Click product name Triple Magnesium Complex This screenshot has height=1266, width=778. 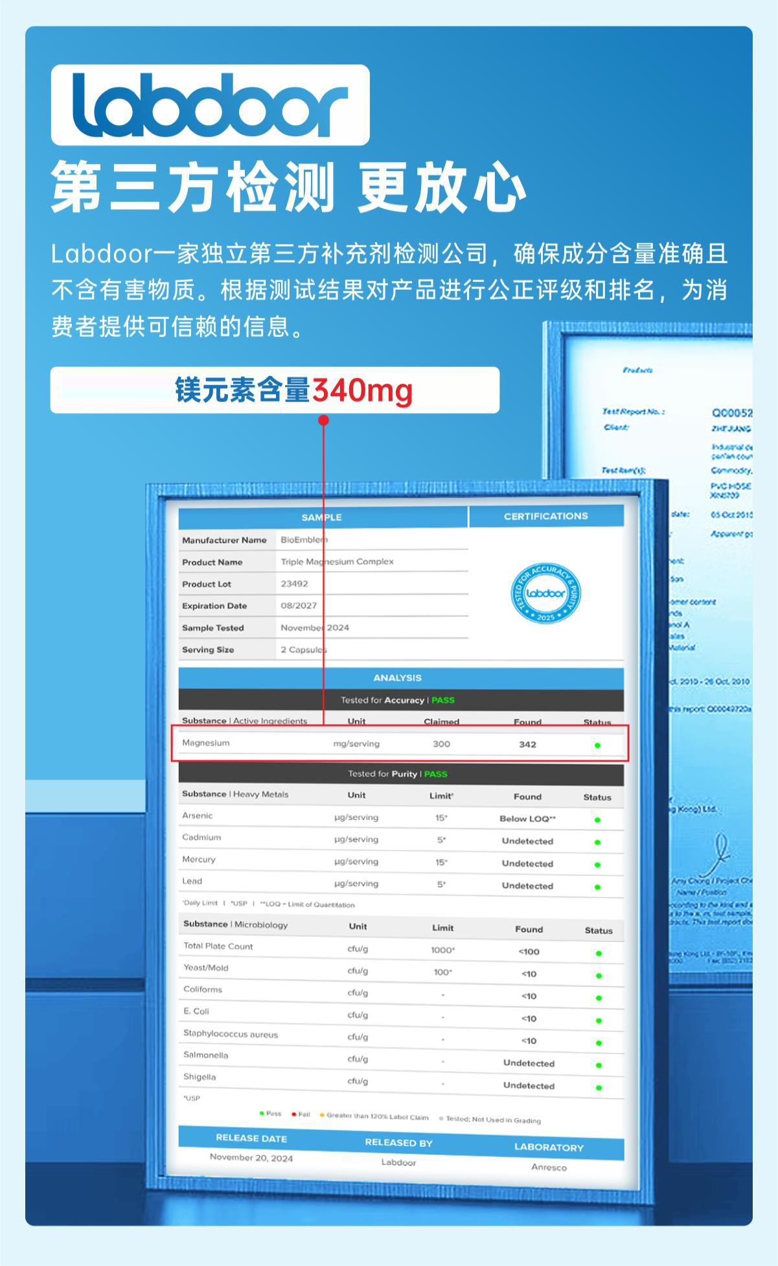[x=337, y=561]
